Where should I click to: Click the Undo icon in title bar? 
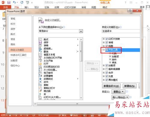point(14,2)
